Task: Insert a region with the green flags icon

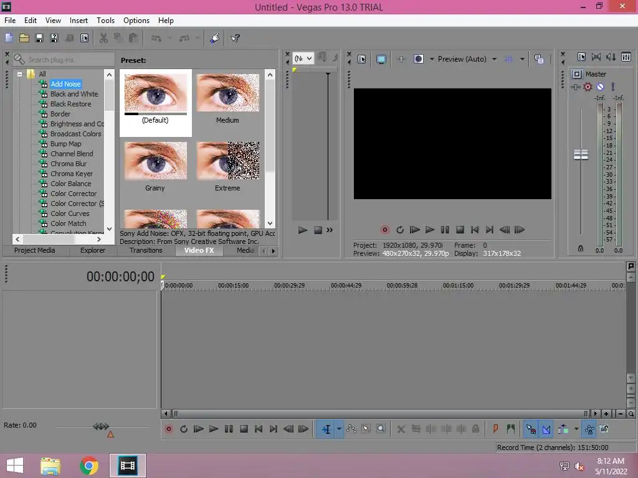Action: [511, 429]
